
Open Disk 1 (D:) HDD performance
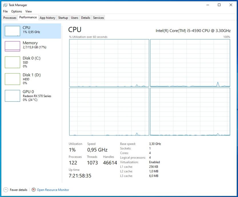point(31,79)
